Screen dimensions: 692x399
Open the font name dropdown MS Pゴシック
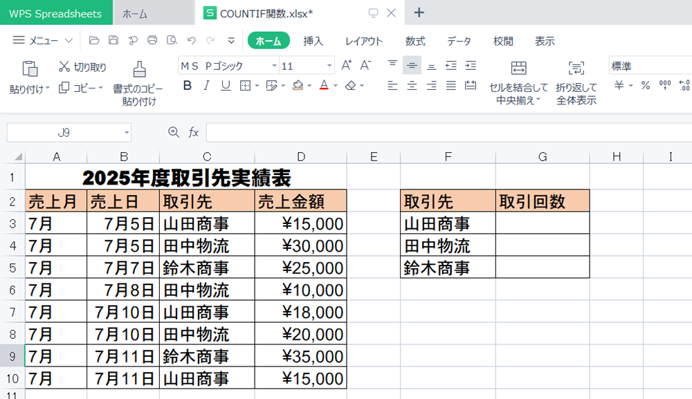[x=274, y=66]
